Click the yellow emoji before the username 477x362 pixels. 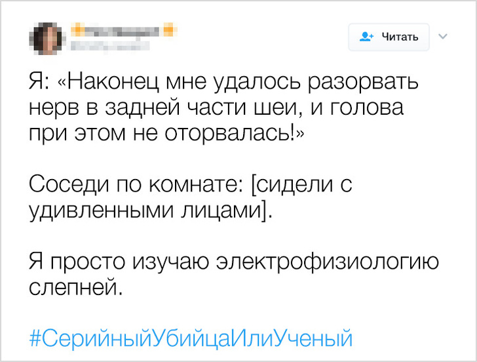click(77, 30)
